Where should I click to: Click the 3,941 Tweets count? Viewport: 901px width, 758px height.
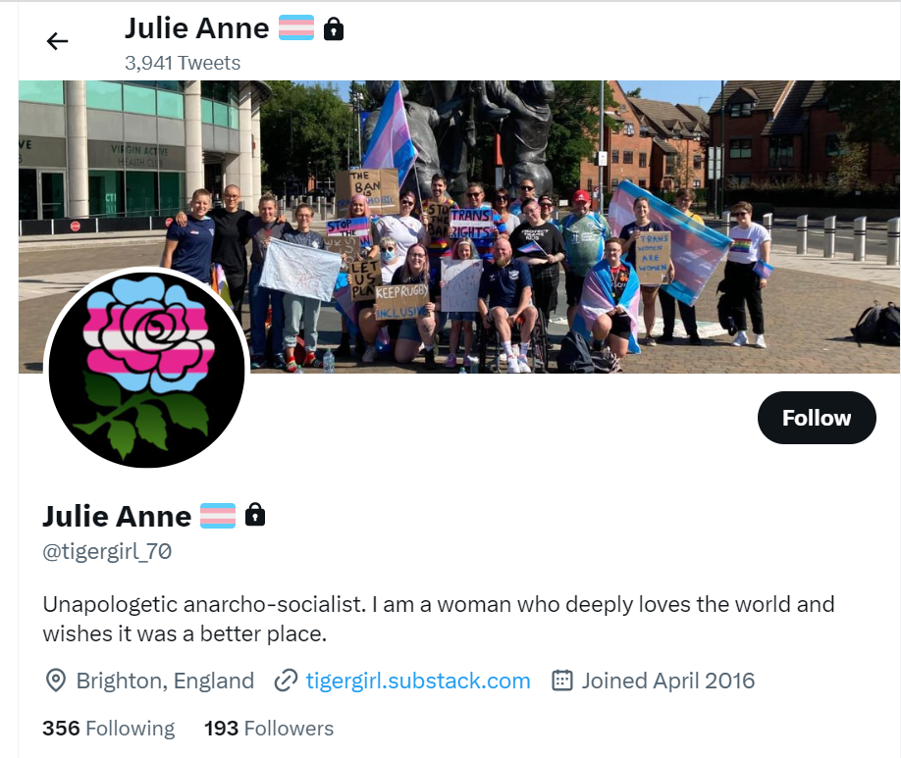coord(183,63)
